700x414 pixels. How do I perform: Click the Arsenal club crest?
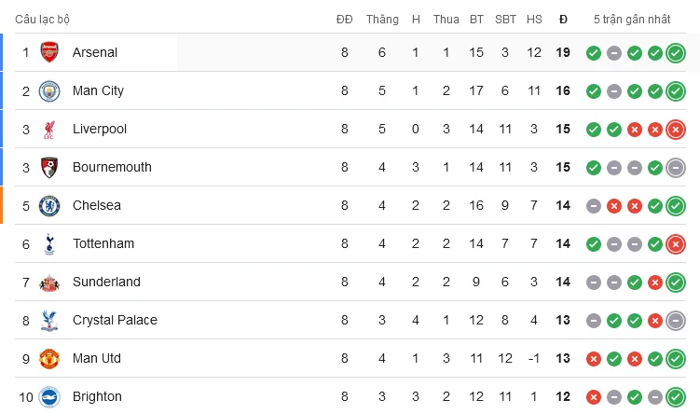[49, 52]
